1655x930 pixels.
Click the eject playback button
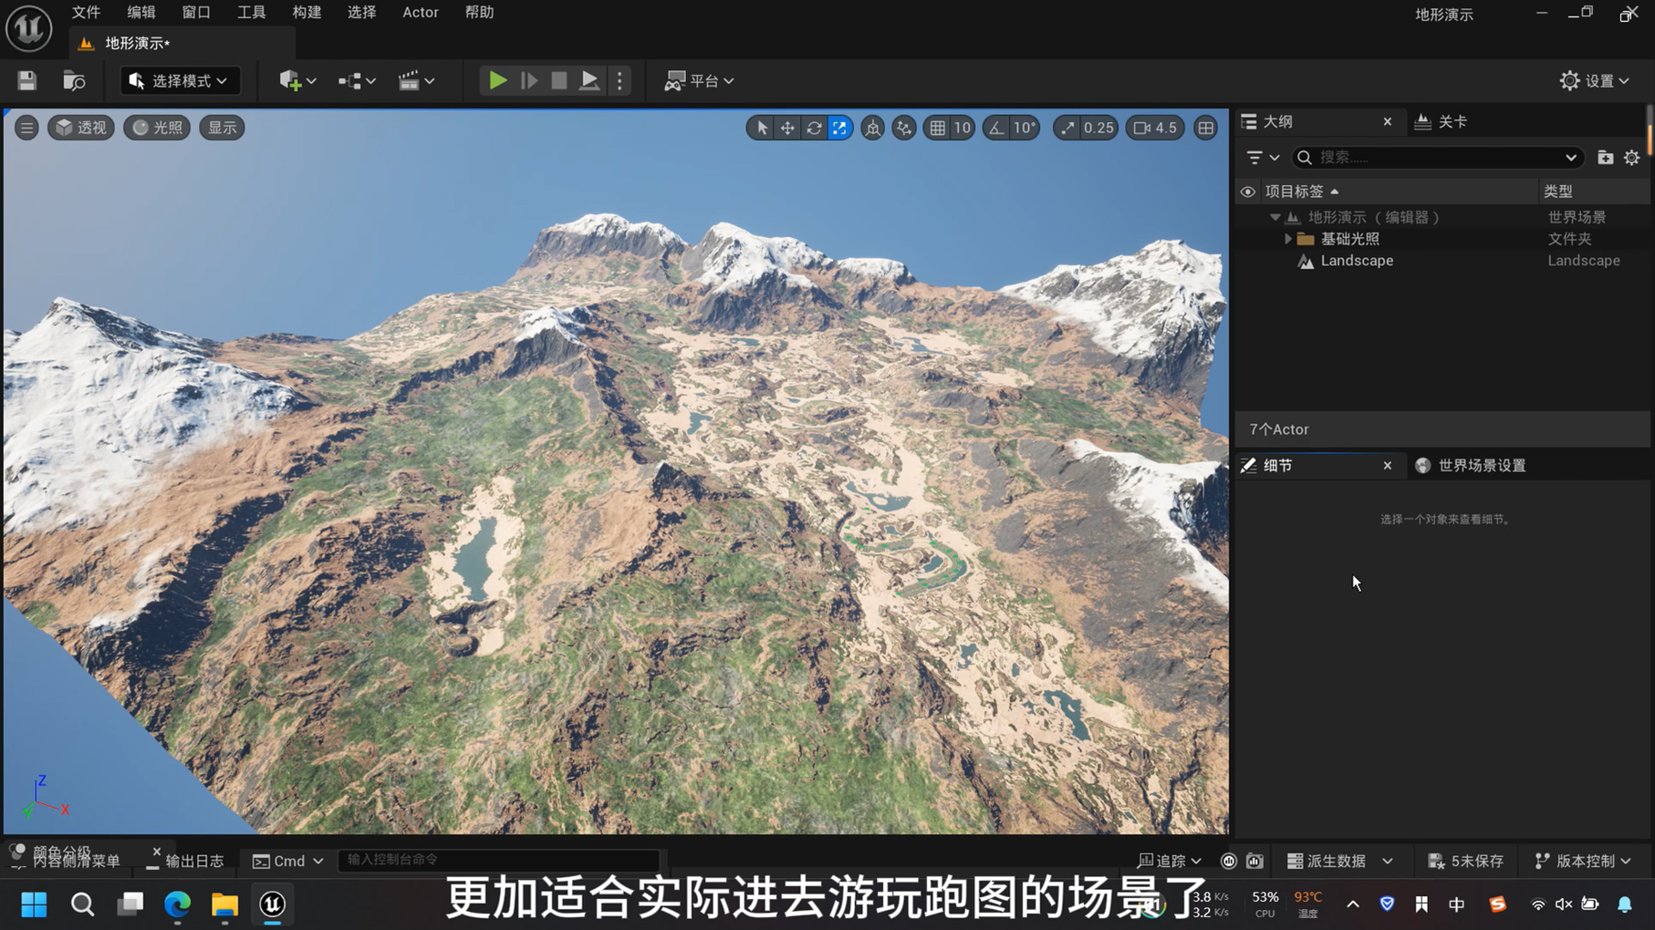click(x=589, y=80)
